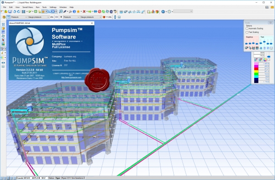Screen dimensions: 275x180
Task: Open the first Pressure dropdown
Action: coord(19,17)
